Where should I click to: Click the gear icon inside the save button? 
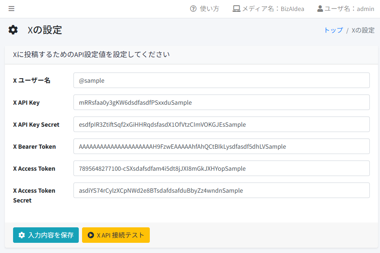click(21, 235)
